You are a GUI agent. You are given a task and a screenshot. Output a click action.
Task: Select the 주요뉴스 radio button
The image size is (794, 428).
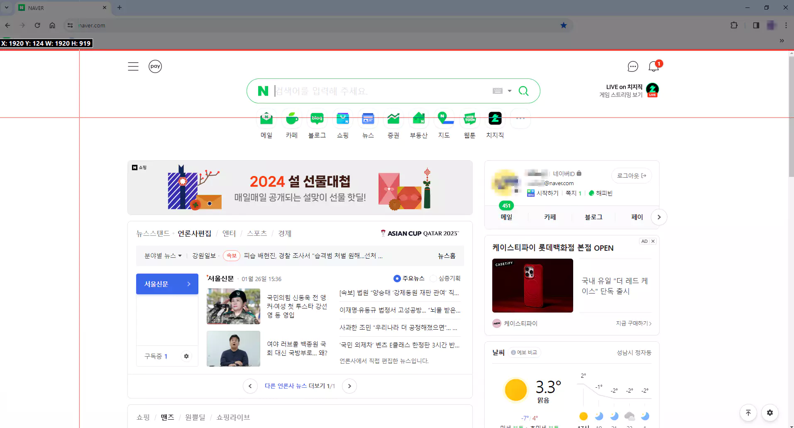point(397,279)
